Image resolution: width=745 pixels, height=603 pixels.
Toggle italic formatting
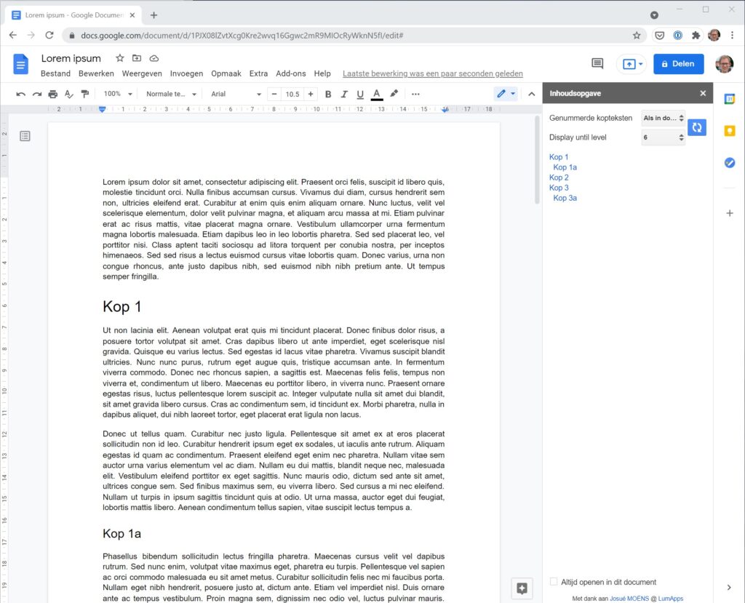[x=344, y=94]
